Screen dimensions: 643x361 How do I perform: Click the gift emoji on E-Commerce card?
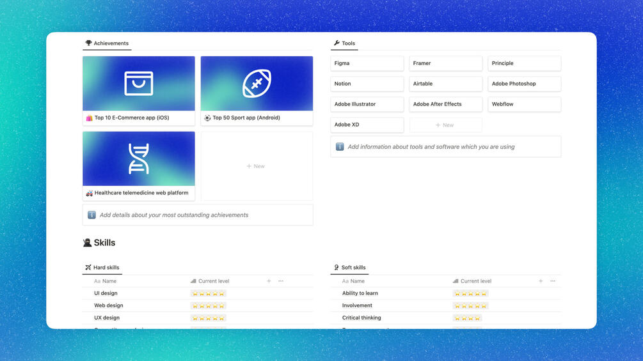[x=90, y=118]
